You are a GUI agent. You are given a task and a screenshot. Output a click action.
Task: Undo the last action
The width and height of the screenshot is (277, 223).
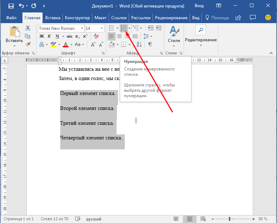click(x=22, y=6)
